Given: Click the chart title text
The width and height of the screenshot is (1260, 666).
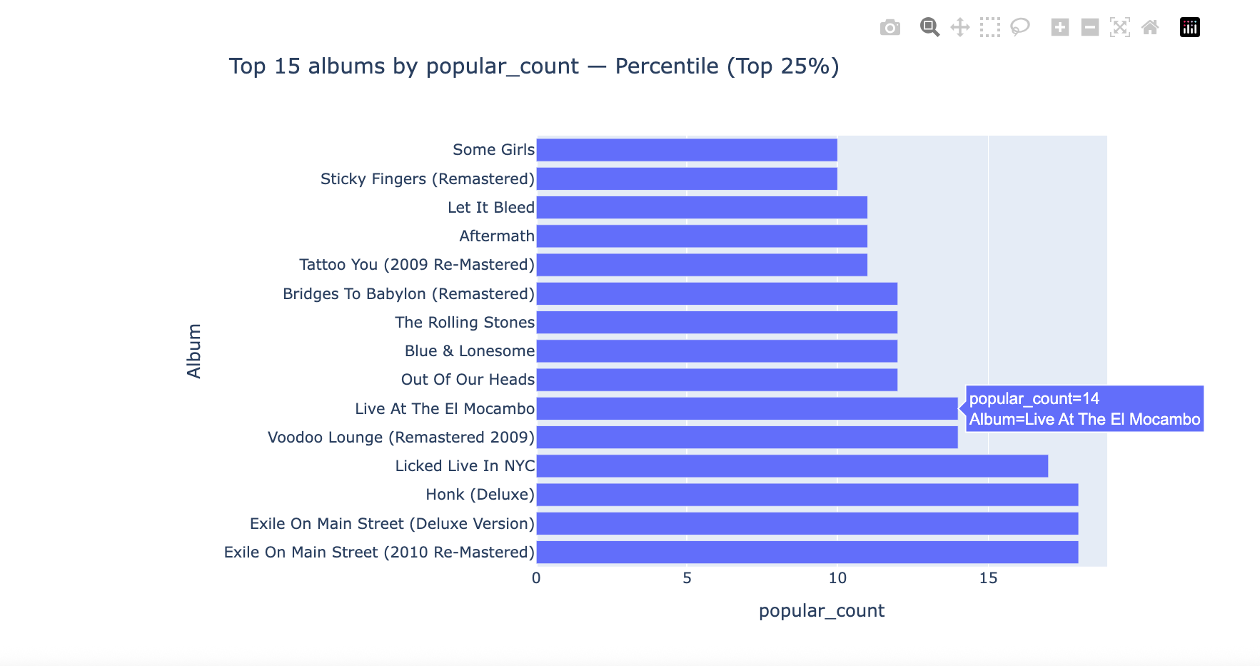Looking at the screenshot, I should click(x=533, y=66).
